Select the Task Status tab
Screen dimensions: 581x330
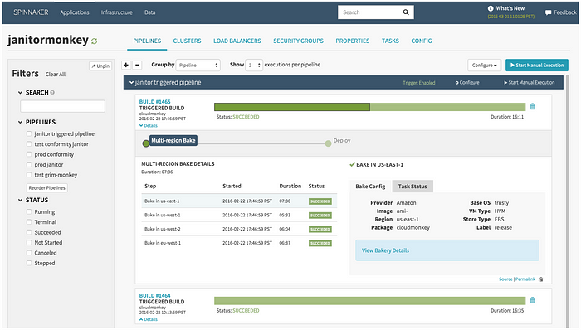point(413,187)
